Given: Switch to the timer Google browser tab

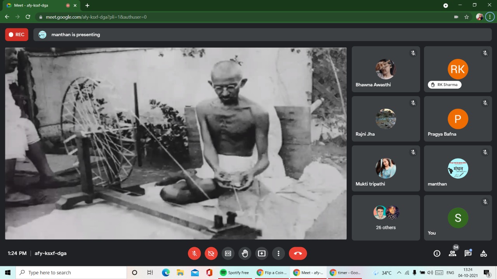Looking at the screenshot, I should coord(344,272).
